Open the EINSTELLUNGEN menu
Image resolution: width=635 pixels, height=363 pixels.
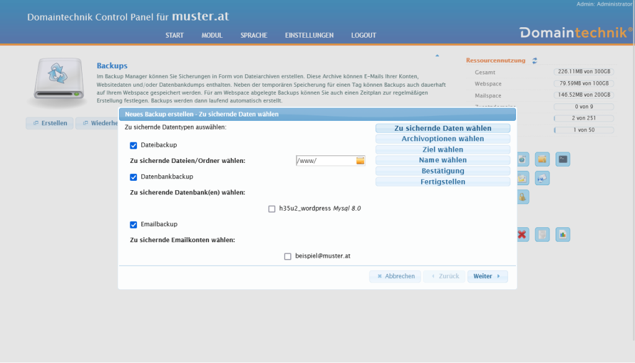pyautogui.click(x=309, y=35)
